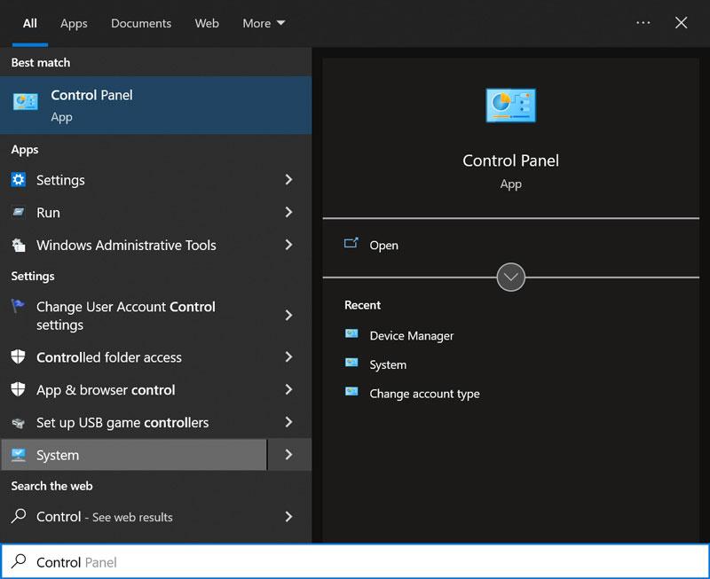Screen dimensions: 710x579
Task: Click magnifier icon beside Control web results
Action: click(x=19, y=516)
